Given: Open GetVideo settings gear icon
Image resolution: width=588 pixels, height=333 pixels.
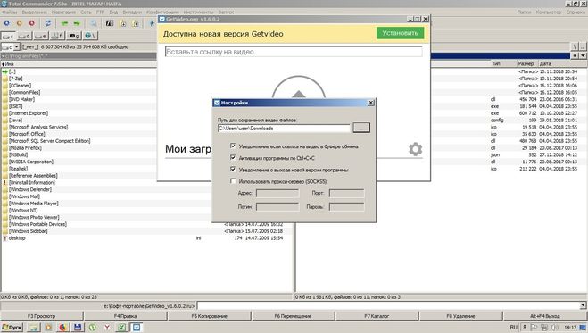Looking at the screenshot, I should pos(415,149).
